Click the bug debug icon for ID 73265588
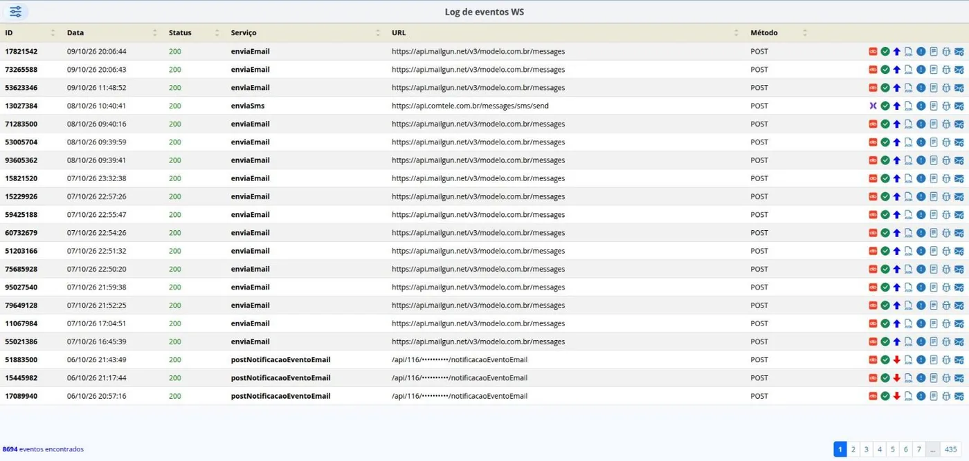Image resolution: width=969 pixels, height=461 pixels. pos(946,70)
